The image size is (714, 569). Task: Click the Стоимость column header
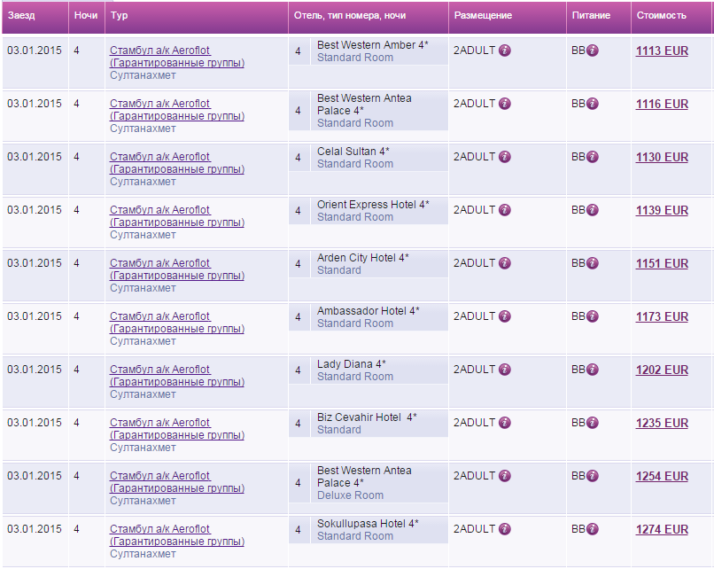[x=661, y=16]
